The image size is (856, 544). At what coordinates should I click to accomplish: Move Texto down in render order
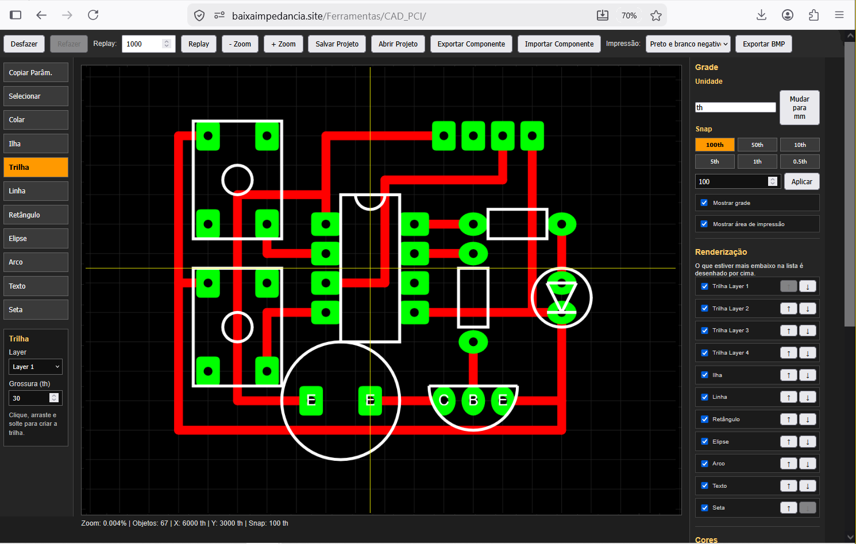point(807,486)
